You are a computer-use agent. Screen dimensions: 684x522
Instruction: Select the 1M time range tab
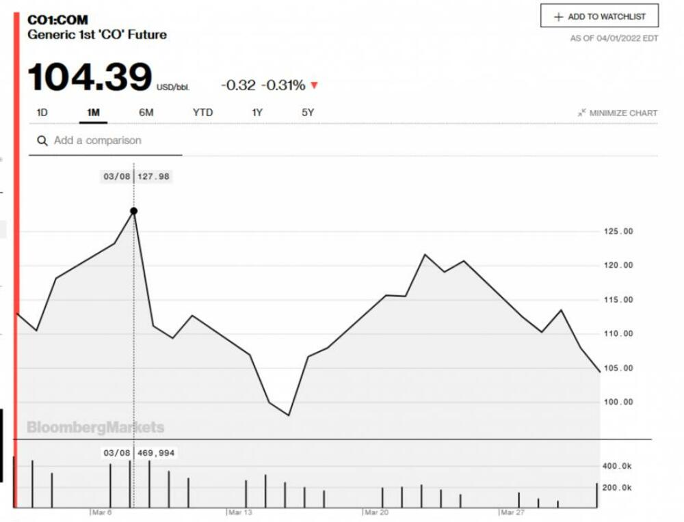point(93,113)
